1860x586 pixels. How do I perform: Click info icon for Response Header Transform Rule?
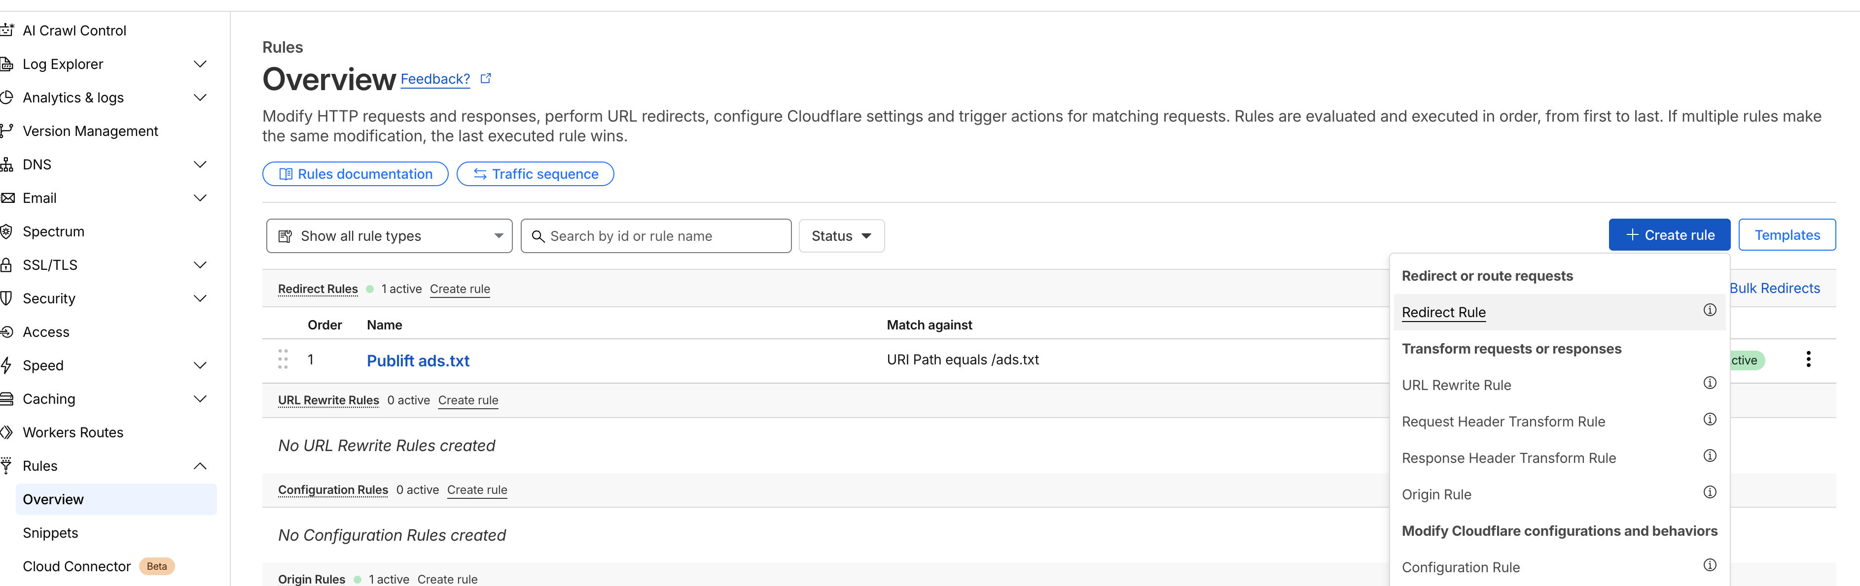point(1709,456)
